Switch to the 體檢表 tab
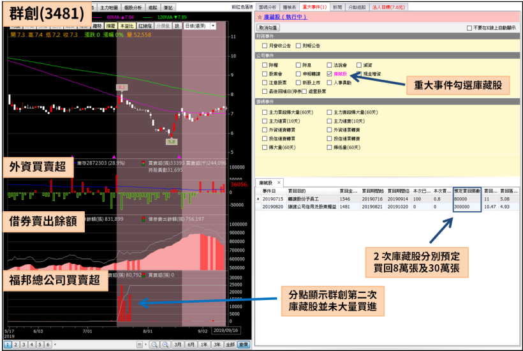The width and height of the screenshot is (523, 351). (x=289, y=7)
